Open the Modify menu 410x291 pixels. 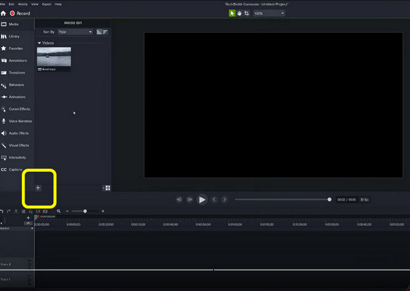point(23,4)
